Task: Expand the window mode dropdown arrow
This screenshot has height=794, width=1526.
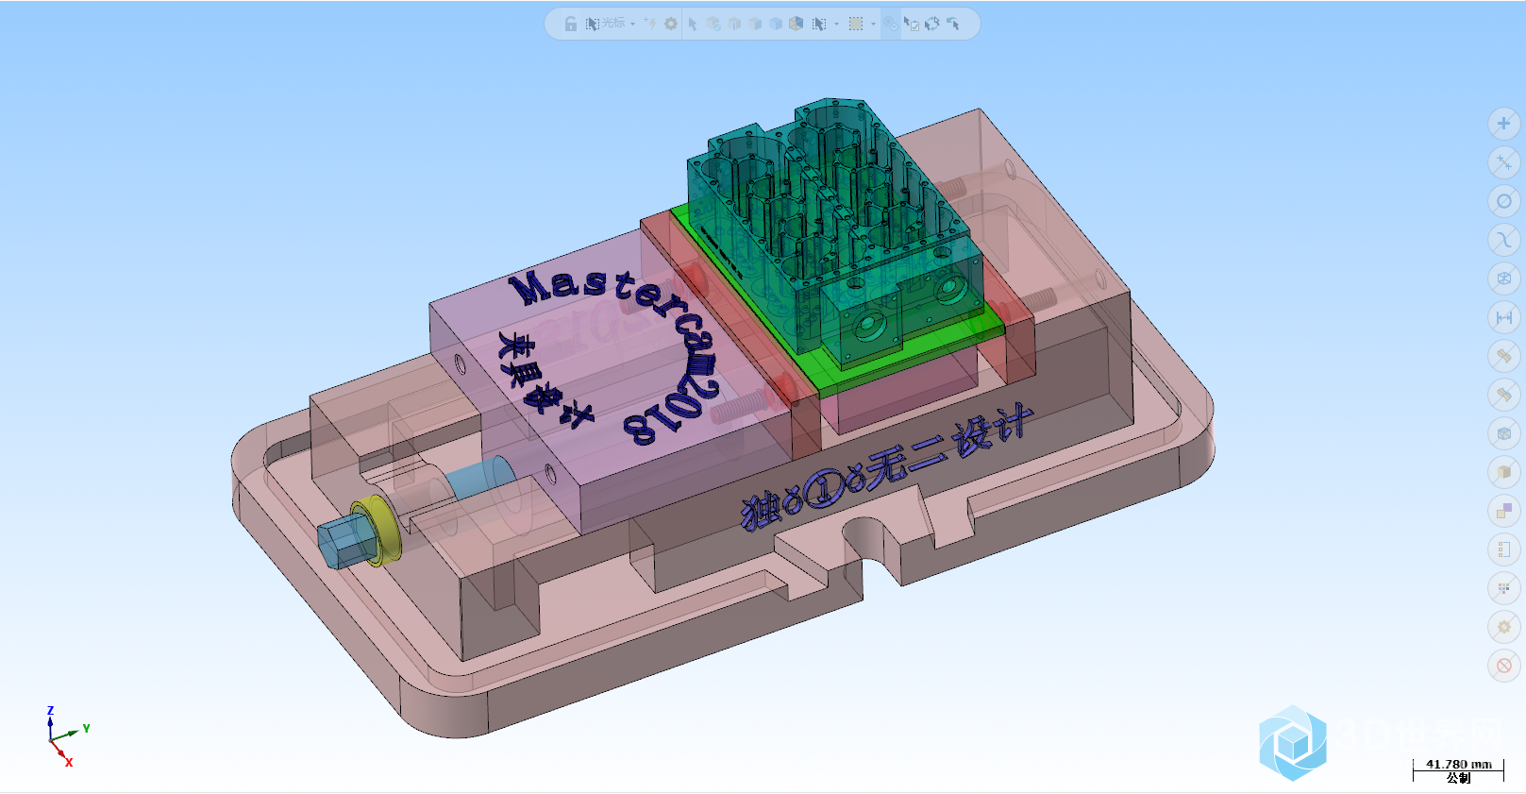Action: pyautogui.click(x=873, y=24)
